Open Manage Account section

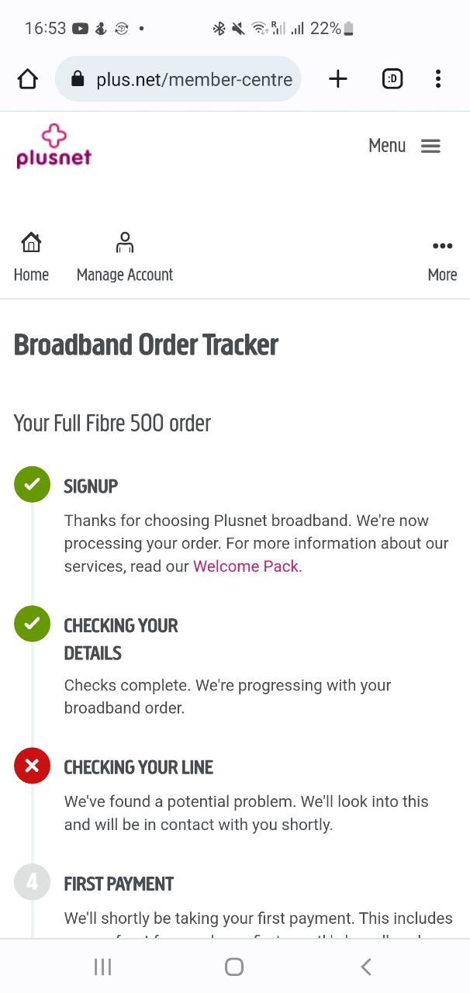pyautogui.click(x=125, y=257)
